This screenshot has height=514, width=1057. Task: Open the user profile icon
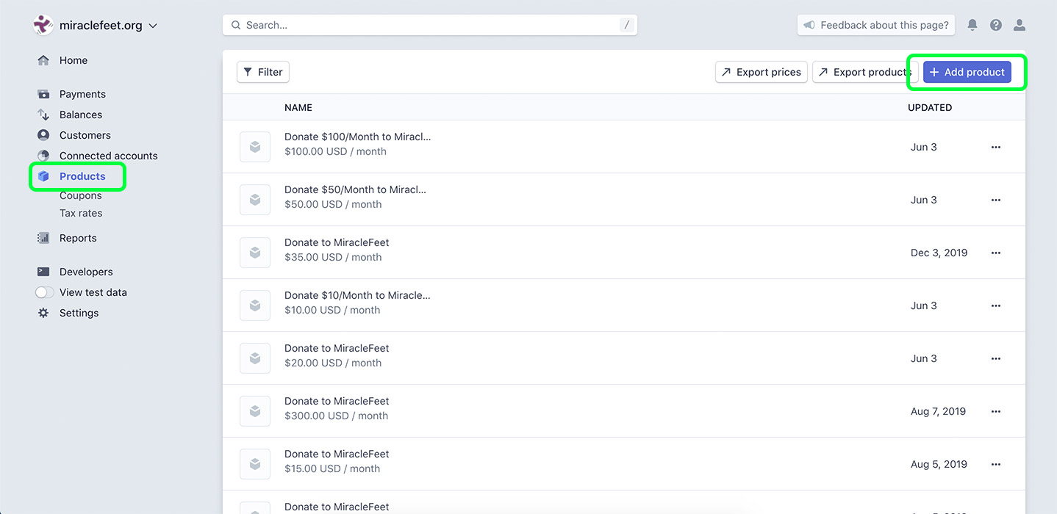pyautogui.click(x=1020, y=25)
